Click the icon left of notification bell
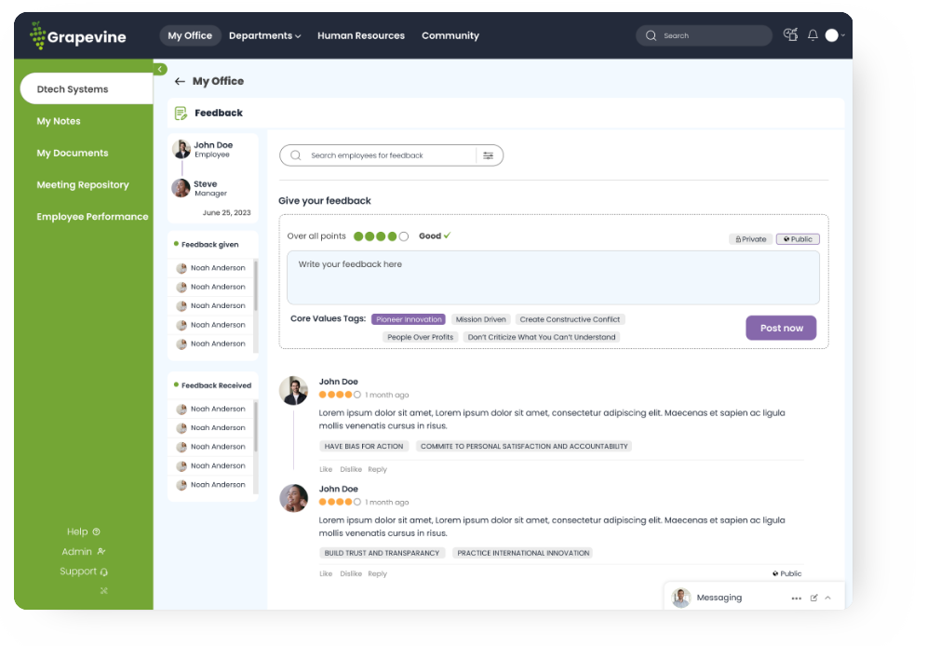The image size is (927, 646). click(791, 35)
